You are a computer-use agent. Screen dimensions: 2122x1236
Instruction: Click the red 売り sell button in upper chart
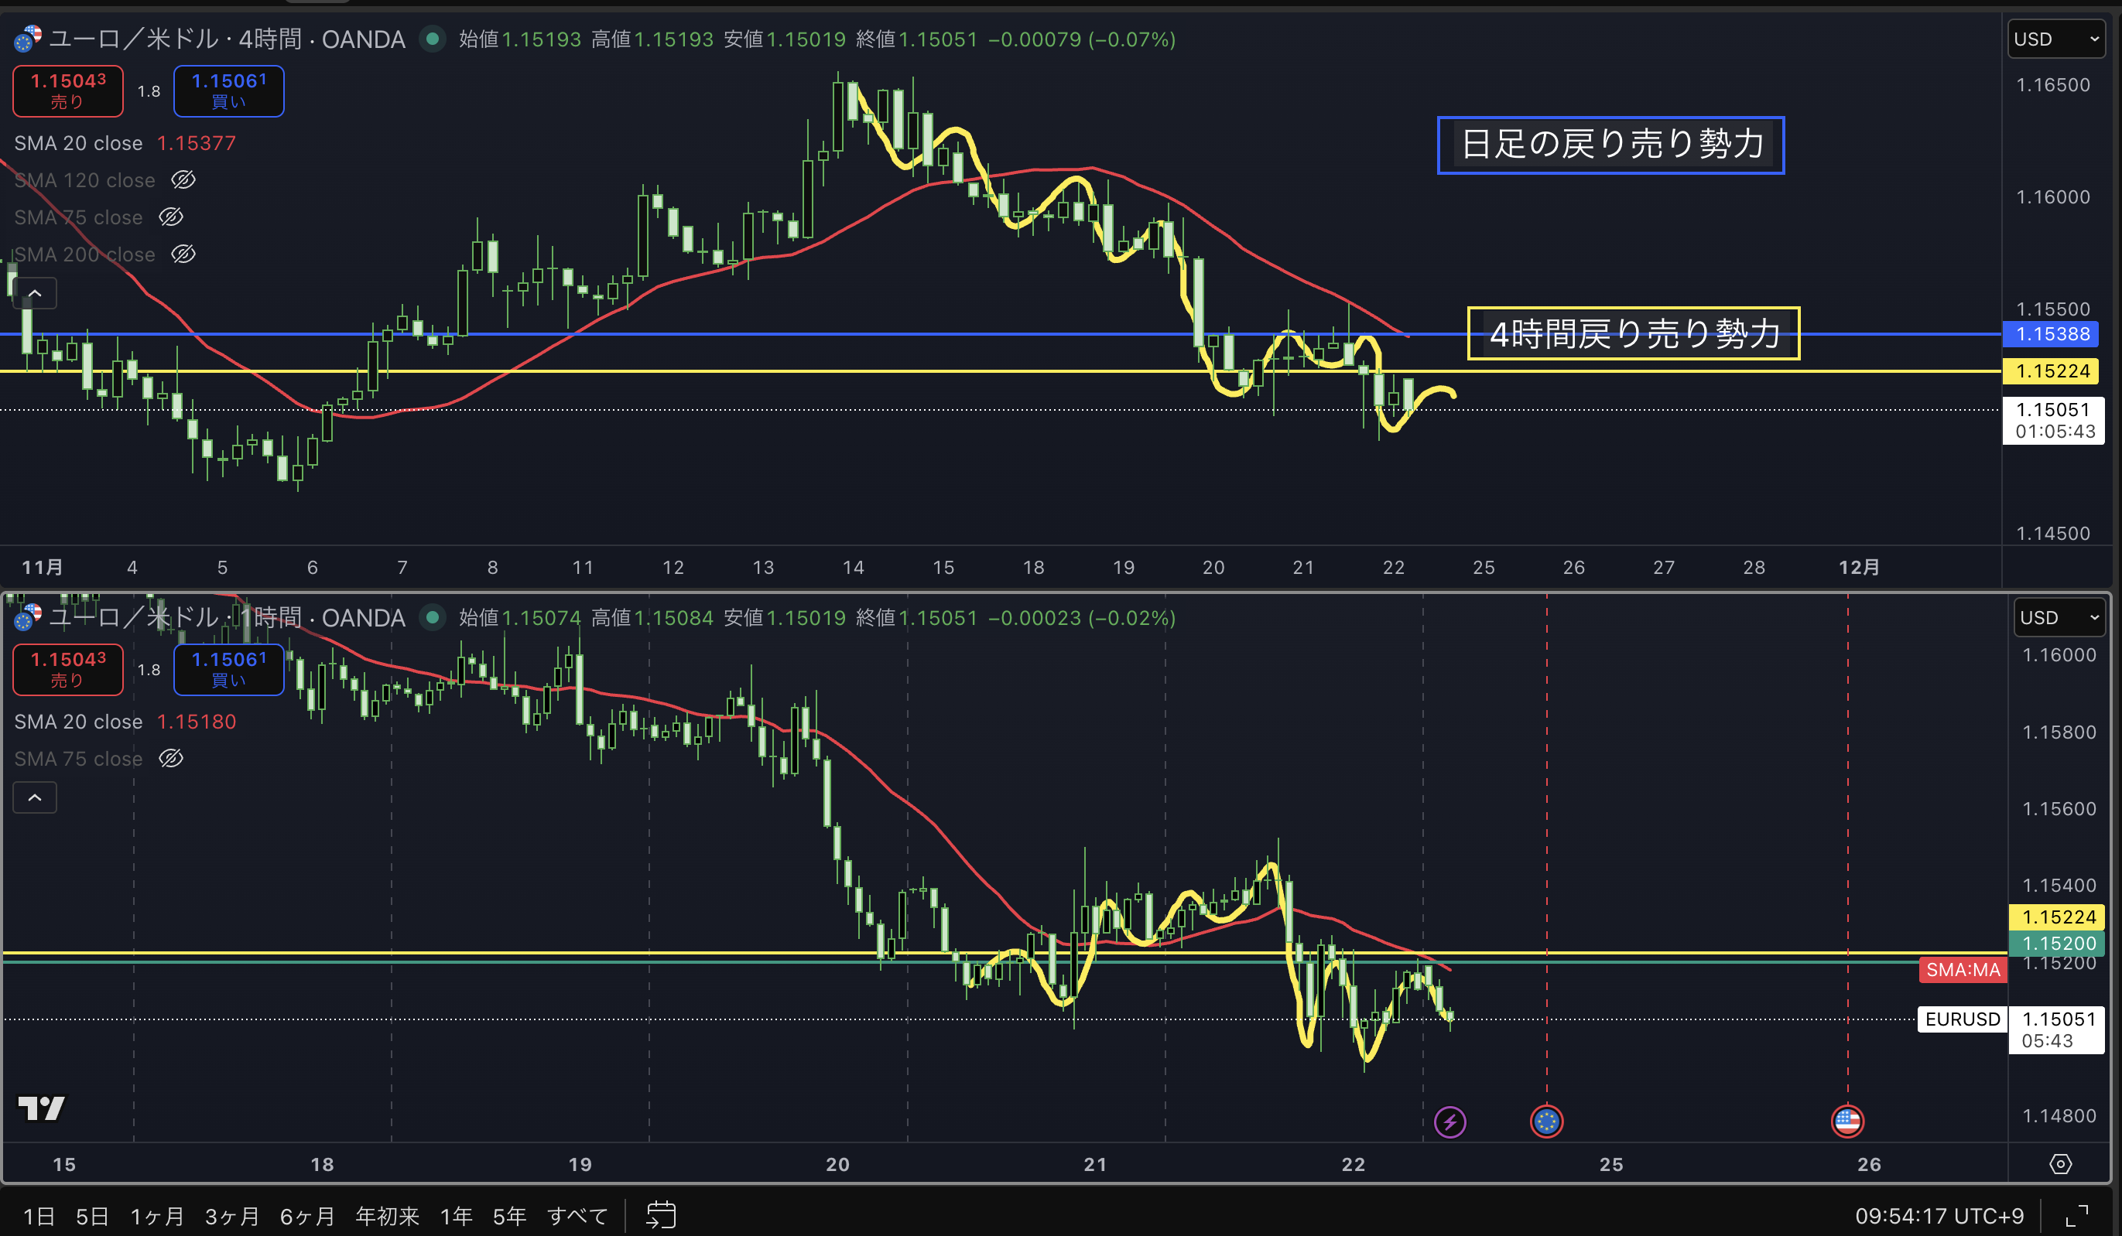68,90
